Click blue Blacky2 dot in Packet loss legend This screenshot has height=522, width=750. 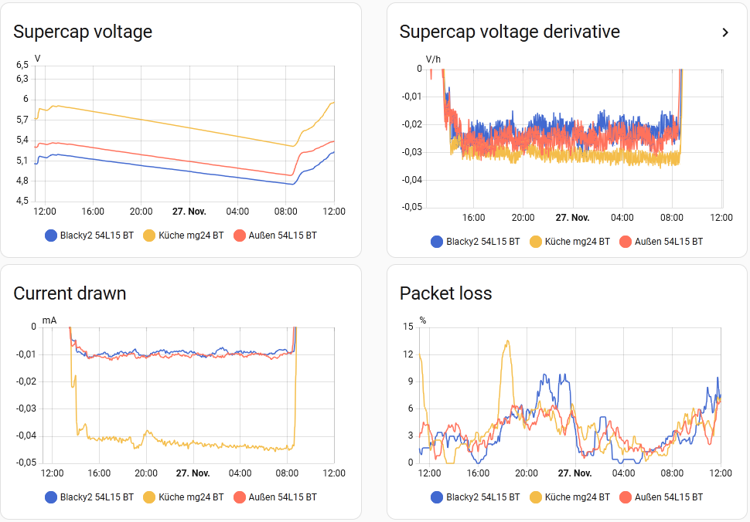pyautogui.click(x=437, y=497)
